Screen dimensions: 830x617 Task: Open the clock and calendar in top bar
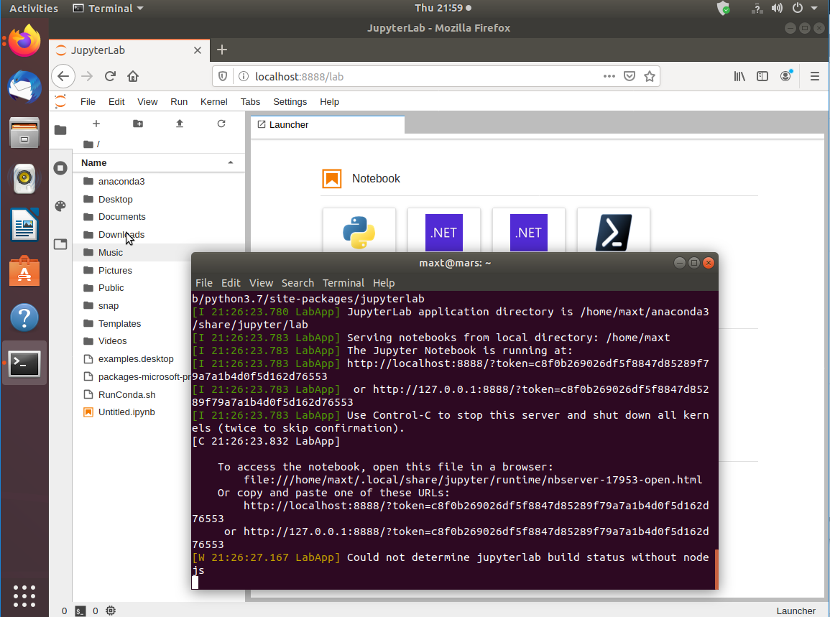pyautogui.click(x=443, y=8)
